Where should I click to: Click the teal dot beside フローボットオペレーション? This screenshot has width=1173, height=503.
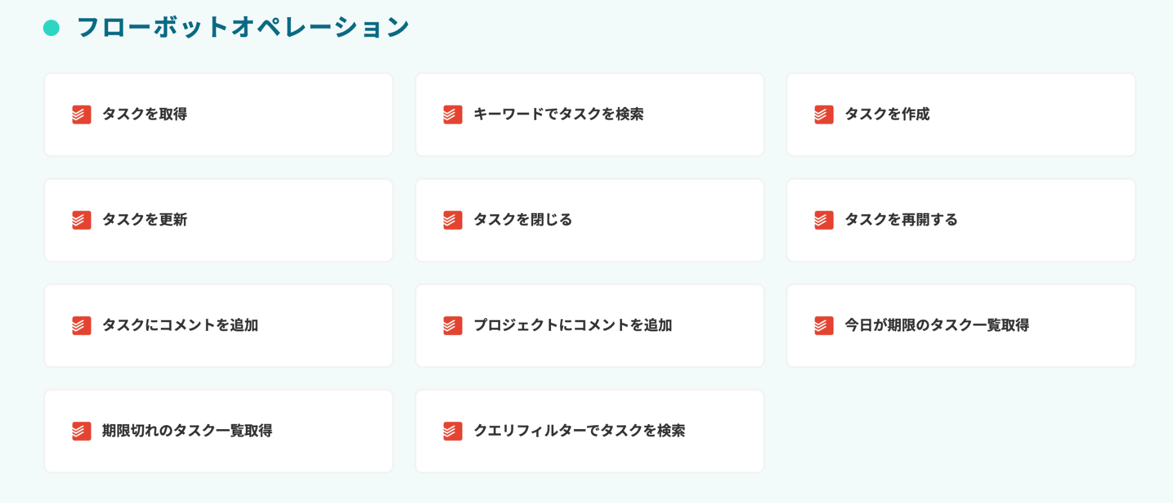(x=52, y=28)
